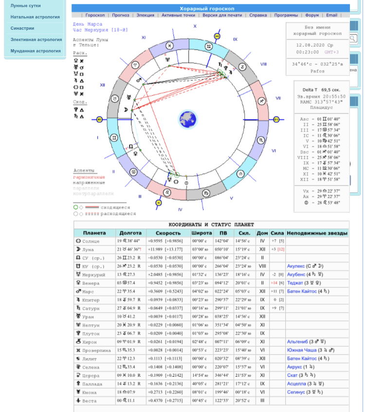Click the date 12.08.2020 Ср
365x412 pixels.
314,45
